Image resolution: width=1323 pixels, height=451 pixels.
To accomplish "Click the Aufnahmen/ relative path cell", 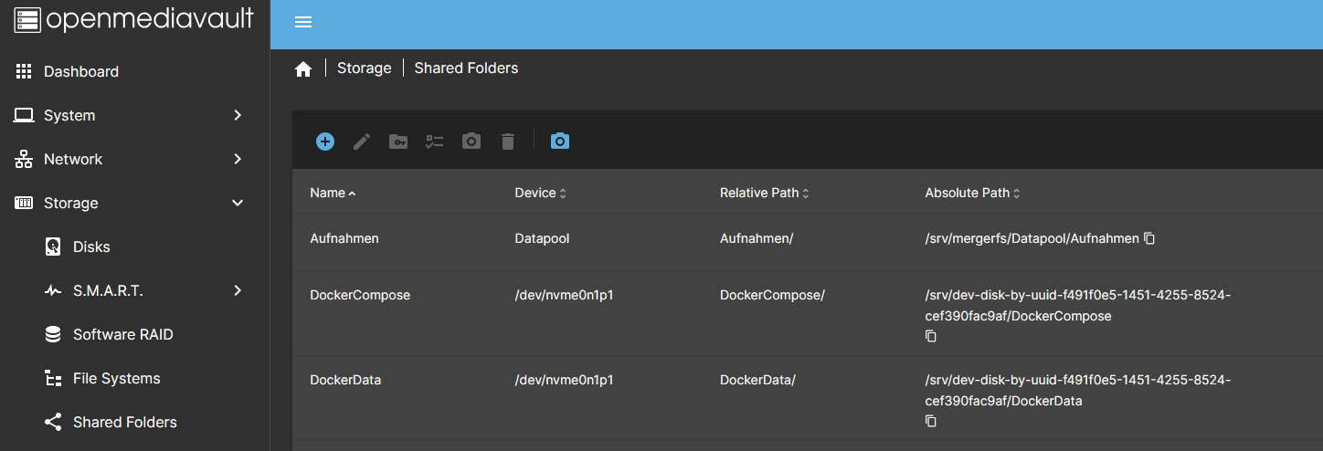I will (x=757, y=237).
